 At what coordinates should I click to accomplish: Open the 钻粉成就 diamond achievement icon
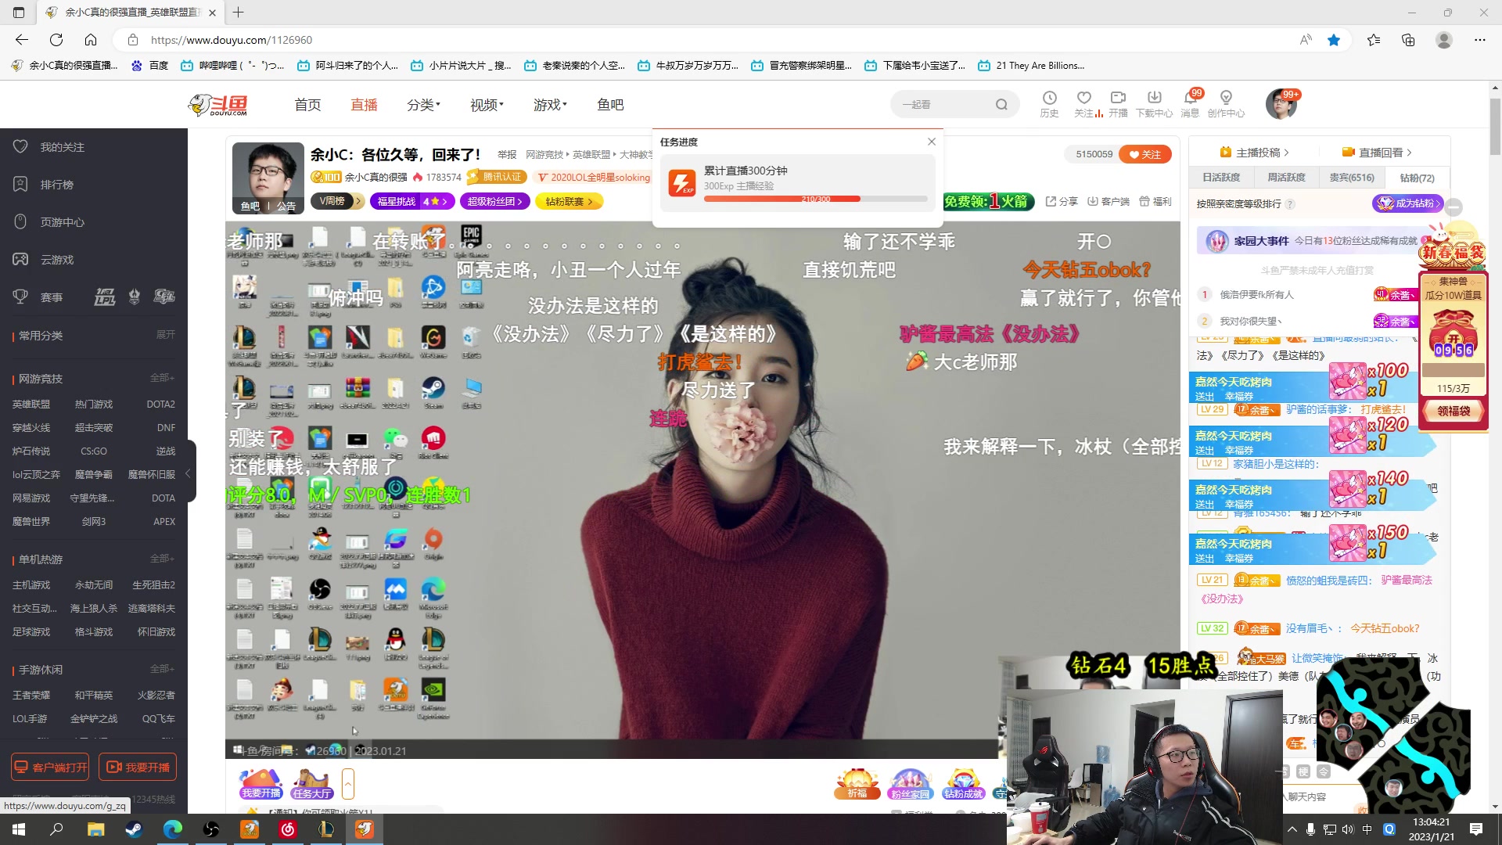964,781
